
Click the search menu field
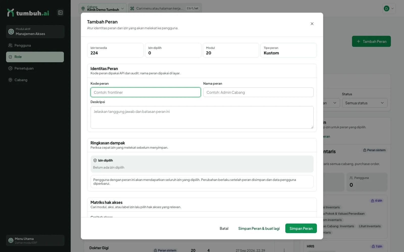165,8
